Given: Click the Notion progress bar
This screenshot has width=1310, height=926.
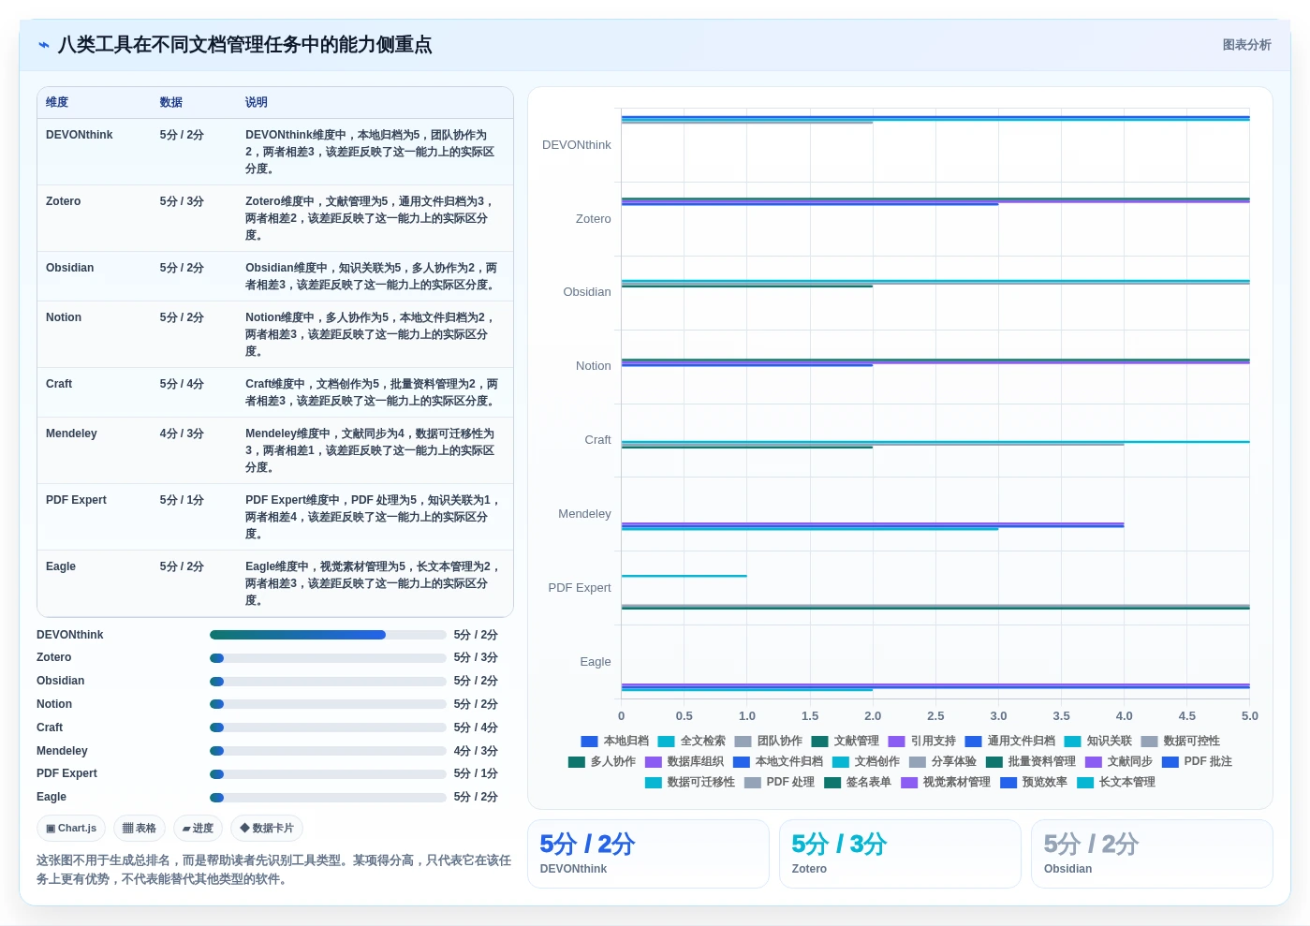Looking at the screenshot, I should [x=328, y=704].
